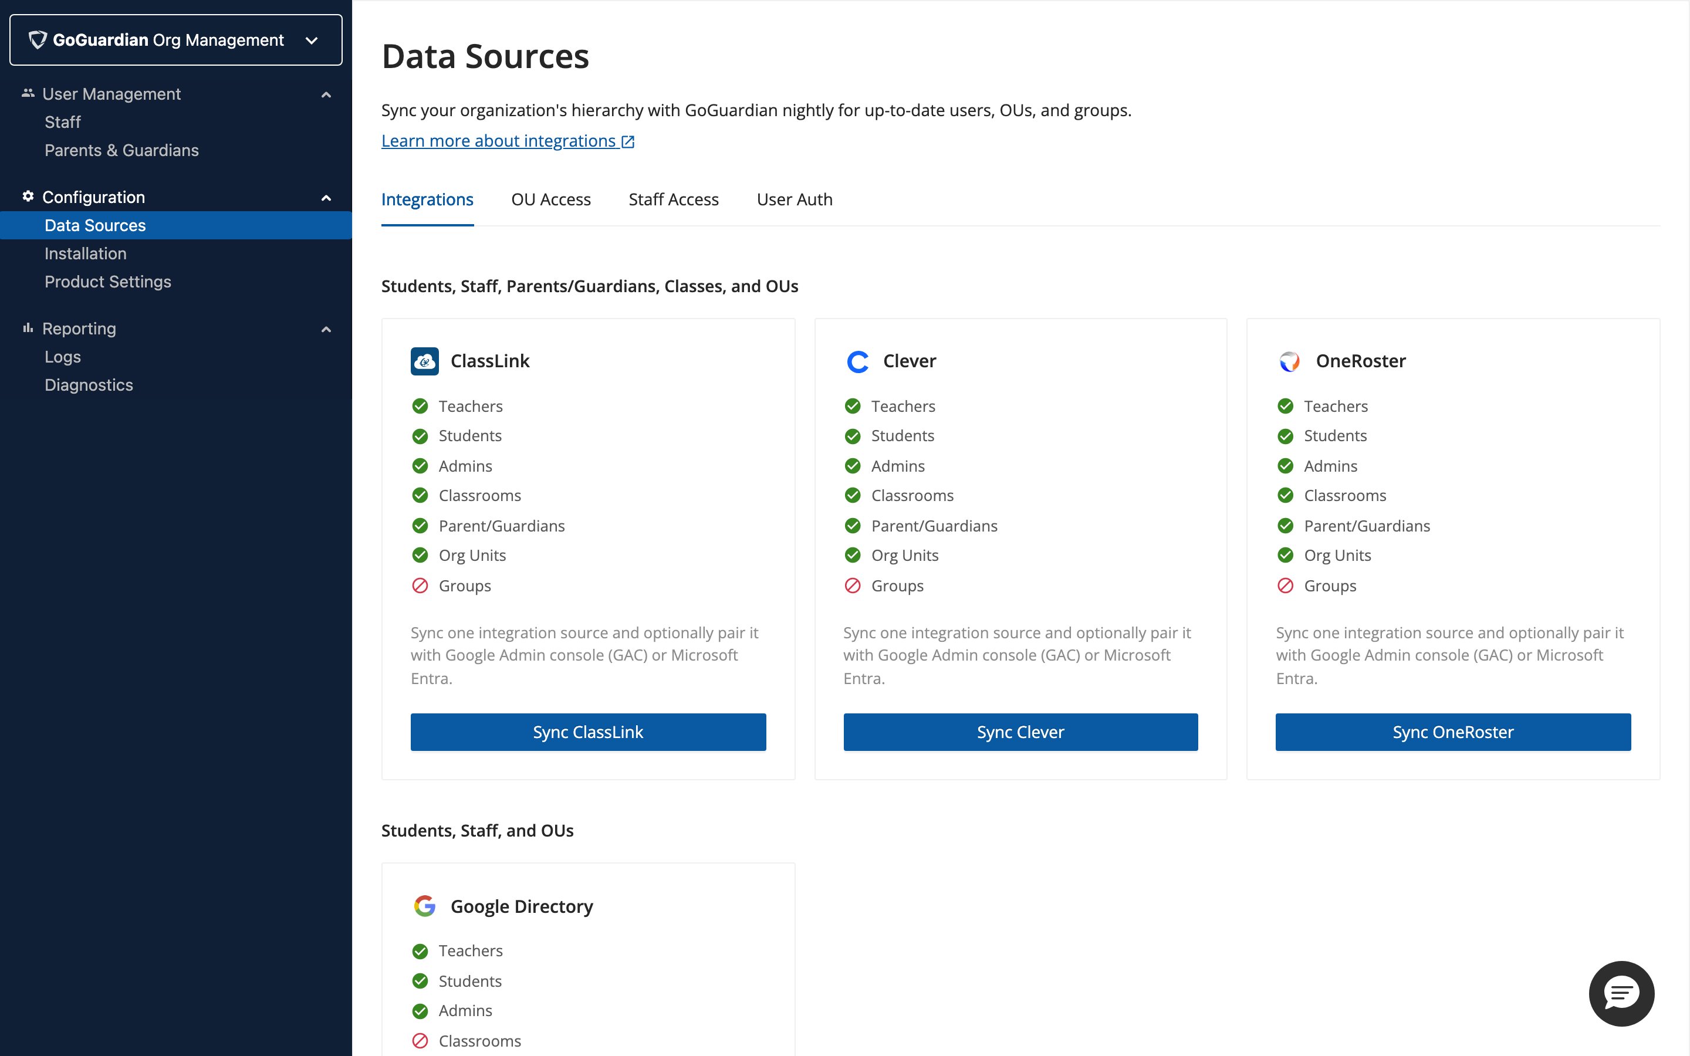
Task: Switch to the OU Access tab
Action: click(x=551, y=199)
